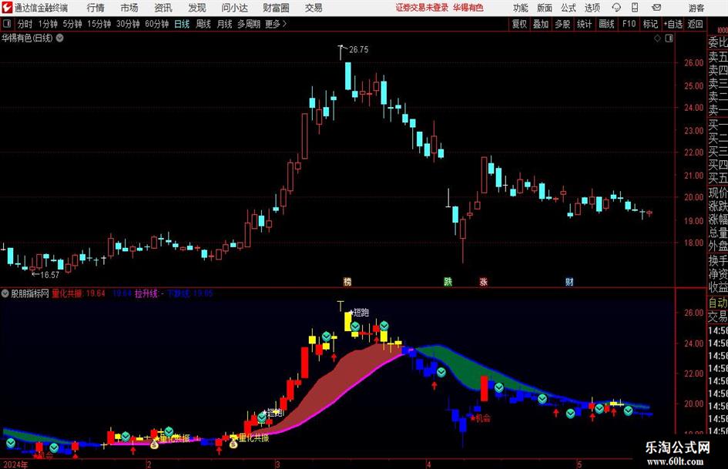Screen dimensions: 728x469
Task: Click the 游客 guest account label
Action: point(696,8)
